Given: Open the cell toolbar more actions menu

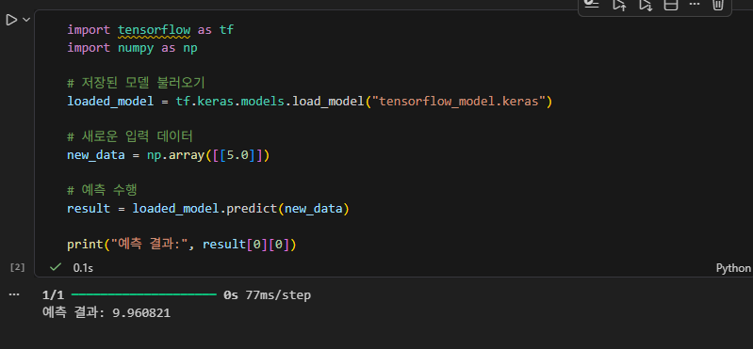Looking at the screenshot, I should [695, 5].
